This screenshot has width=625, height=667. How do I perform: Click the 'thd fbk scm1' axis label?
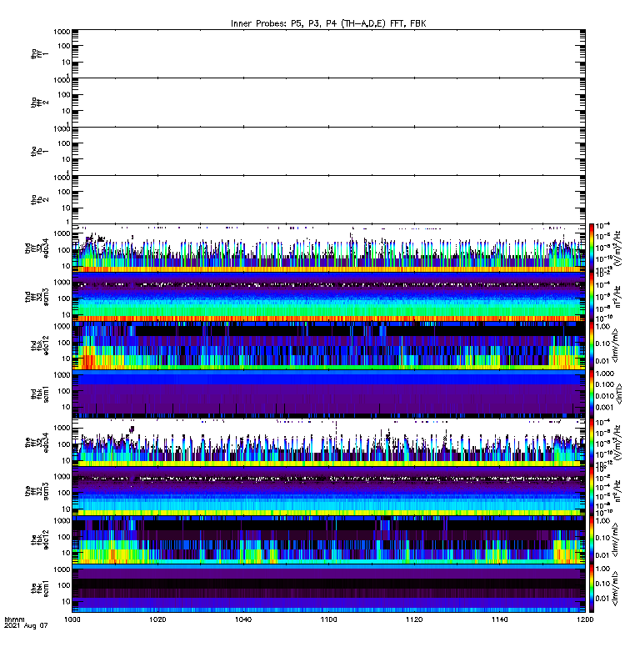pyautogui.click(x=39, y=394)
